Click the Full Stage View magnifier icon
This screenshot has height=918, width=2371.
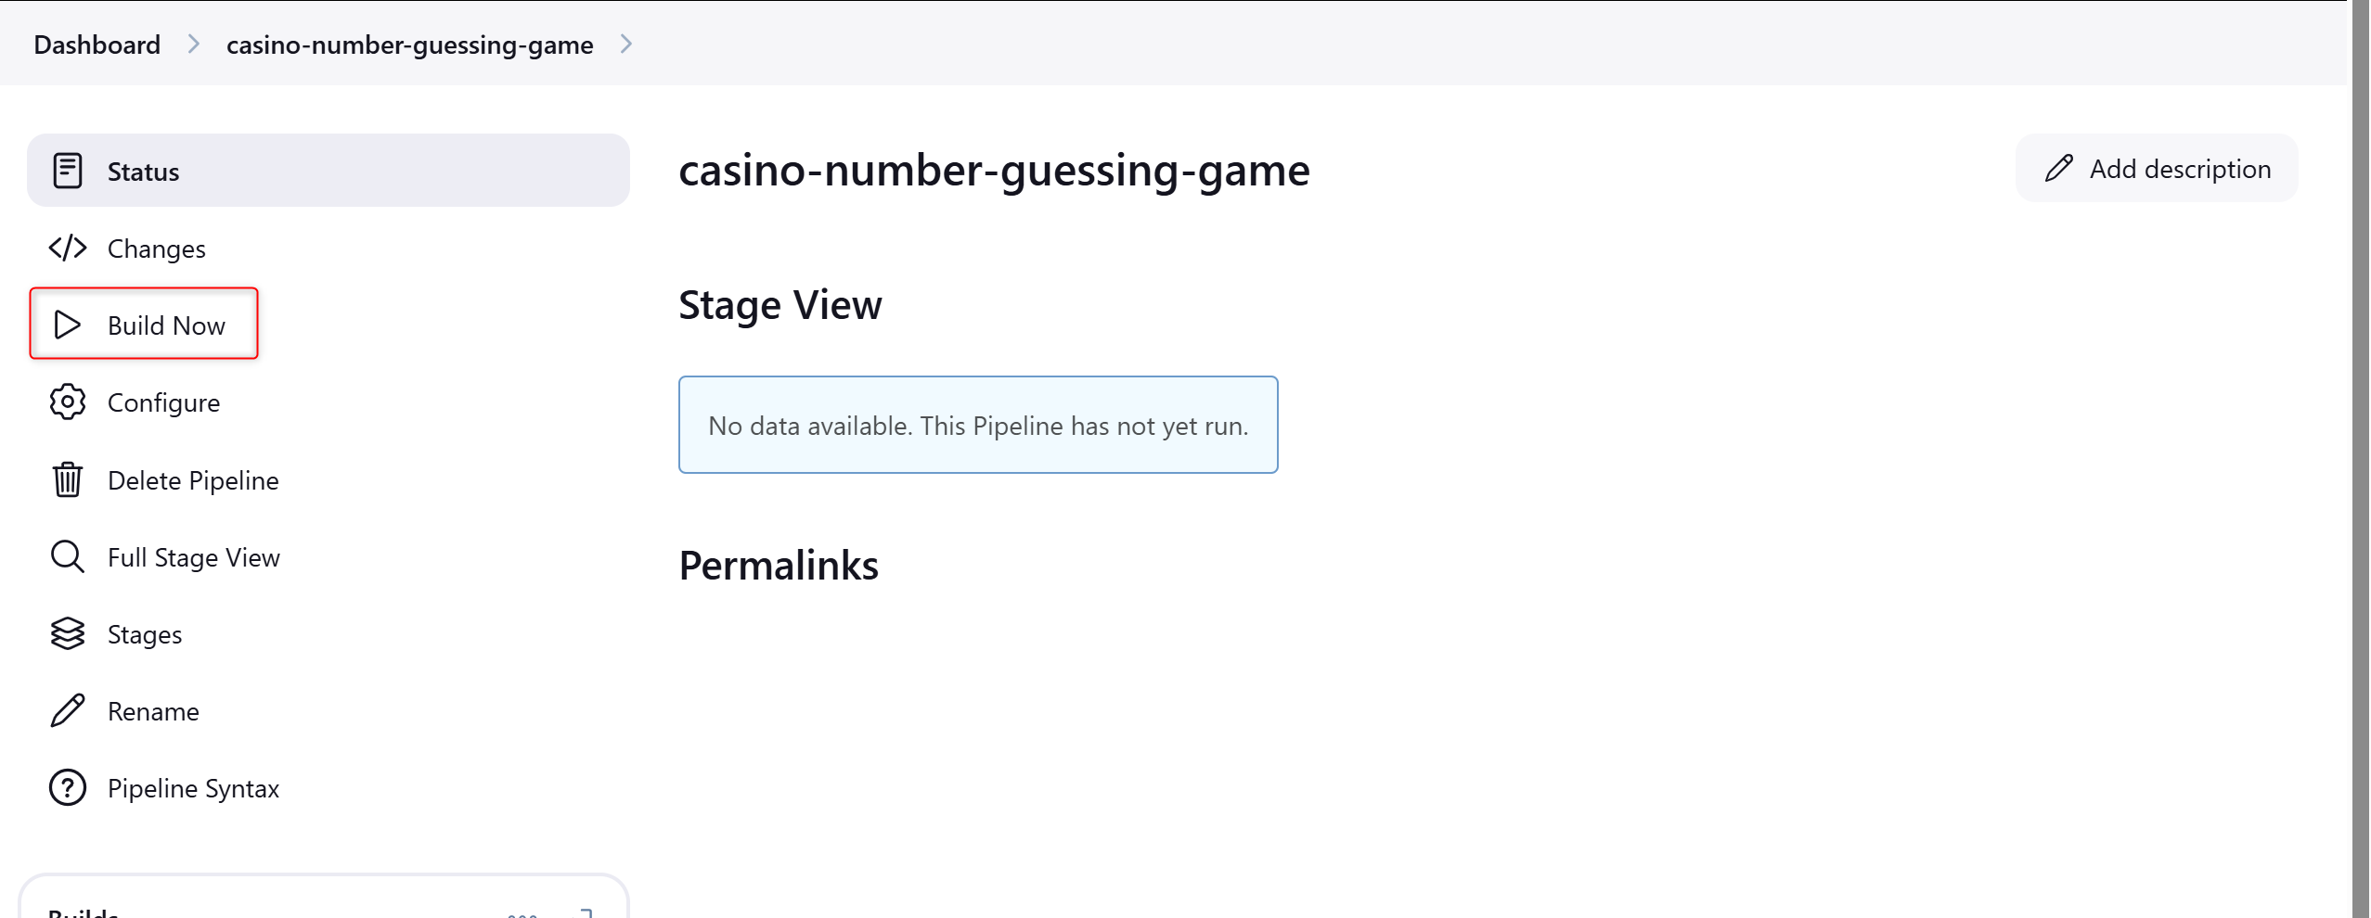coord(68,556)
